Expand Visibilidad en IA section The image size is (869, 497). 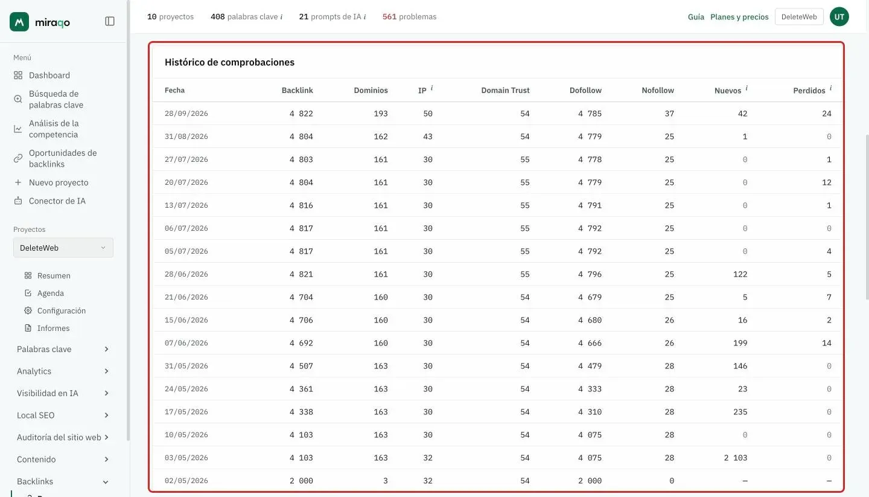(63, 393)
